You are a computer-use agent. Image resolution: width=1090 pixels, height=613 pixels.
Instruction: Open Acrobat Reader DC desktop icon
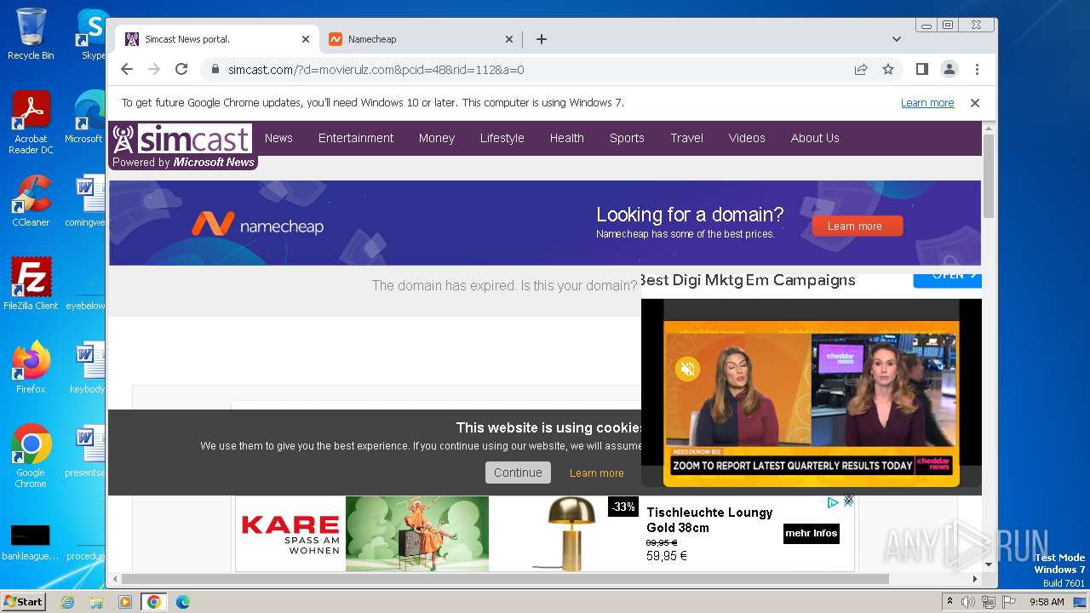31,122
